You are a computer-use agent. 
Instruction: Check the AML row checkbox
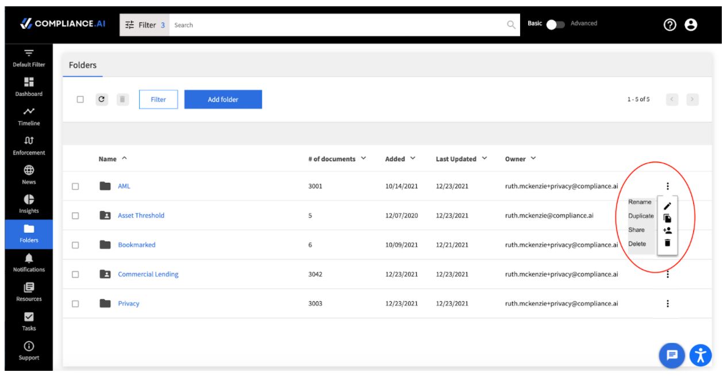(x=75, y=186)
